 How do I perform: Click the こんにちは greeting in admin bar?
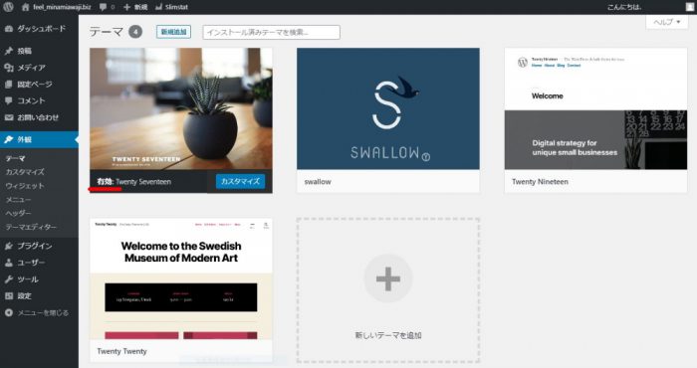624,7
